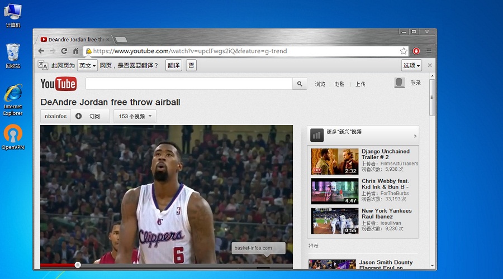Image resolution: width=503 pixels, height=279 pixels.
Task: Expand the 更多"新兴"视频 chevron arrow
Action: coord(415,136)
